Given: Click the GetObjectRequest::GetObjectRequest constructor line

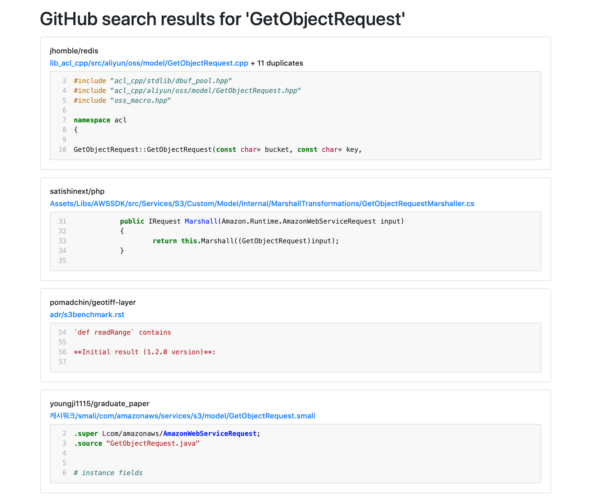Looking at the screenshot, I should tap(218, 150).
